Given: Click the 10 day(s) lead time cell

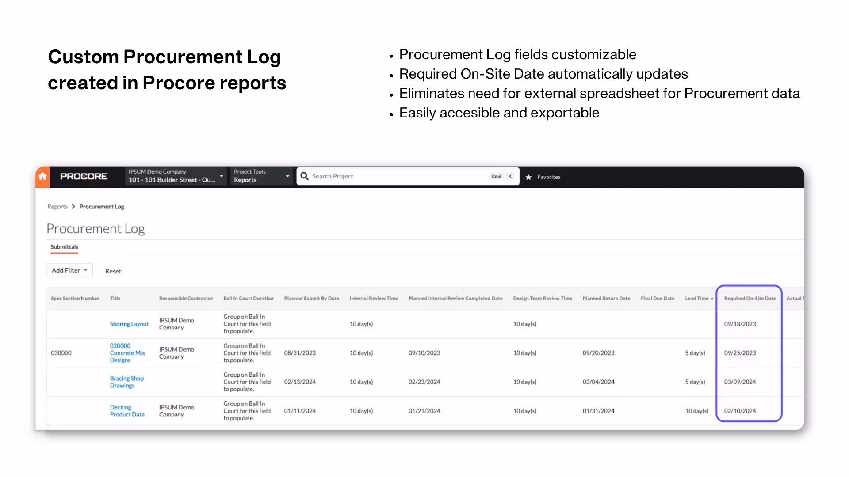Looking at the screenshot, I should point(696,411).
